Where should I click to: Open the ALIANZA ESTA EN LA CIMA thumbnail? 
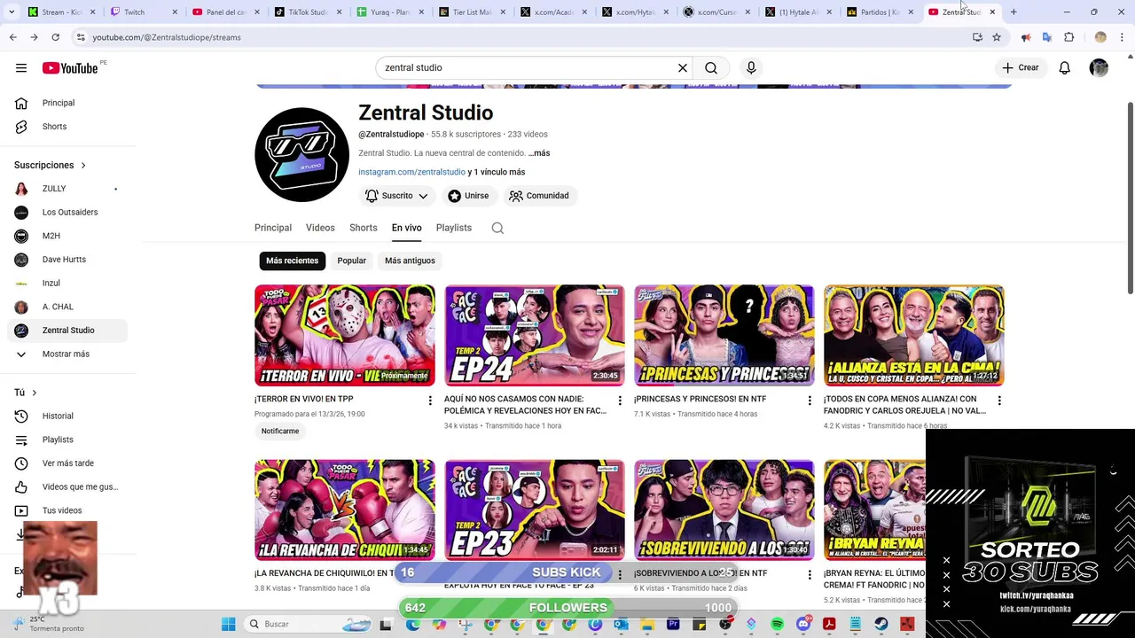(x=913, y=336)
